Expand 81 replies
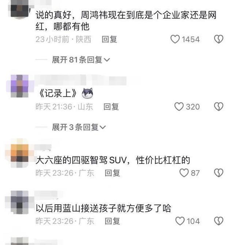 tap(81, 60)
